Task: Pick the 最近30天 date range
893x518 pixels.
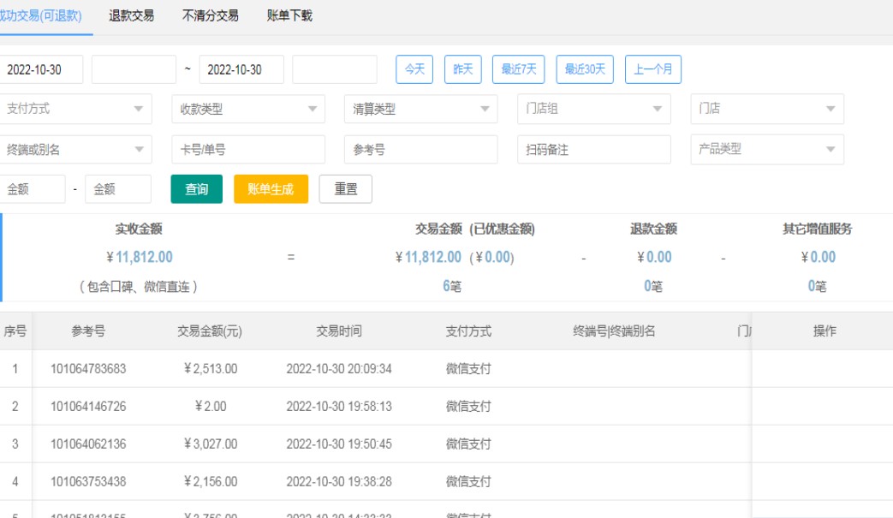Action: [x=585, y=69]
